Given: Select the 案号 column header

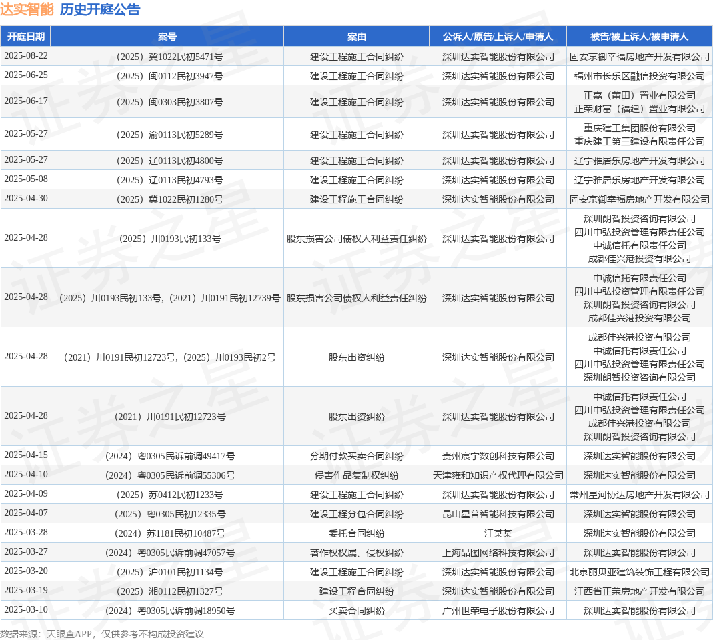Looking at the screenshot, I should point(167,37).
